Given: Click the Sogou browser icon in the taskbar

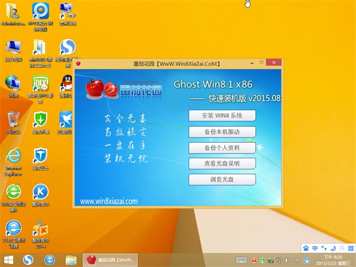Looking at the screenshot, I should pyautogui.click(x=28, y=260).
